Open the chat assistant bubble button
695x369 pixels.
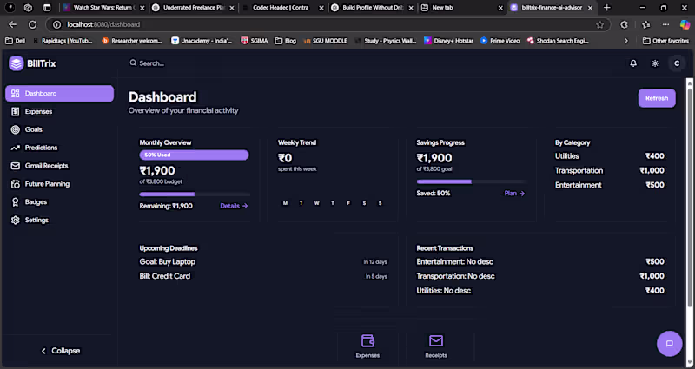point(669,343)
